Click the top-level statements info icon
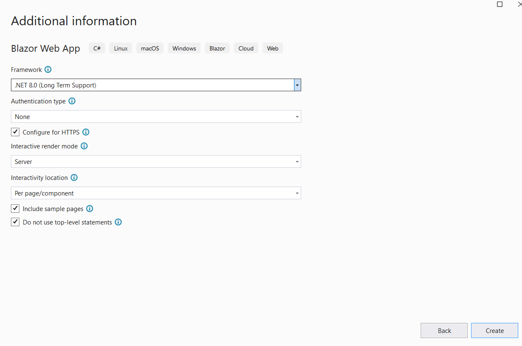 (118, 222)
